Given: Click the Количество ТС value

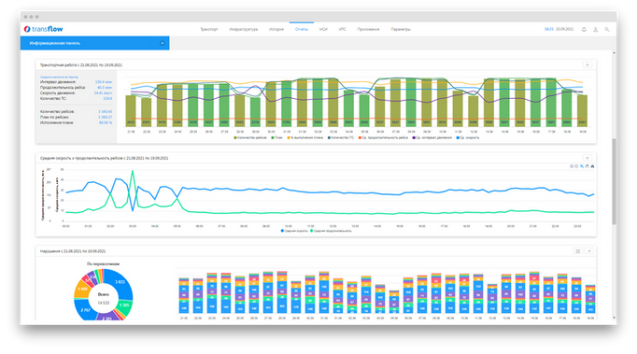Looking at the screenshot, I should pos(107,98).
